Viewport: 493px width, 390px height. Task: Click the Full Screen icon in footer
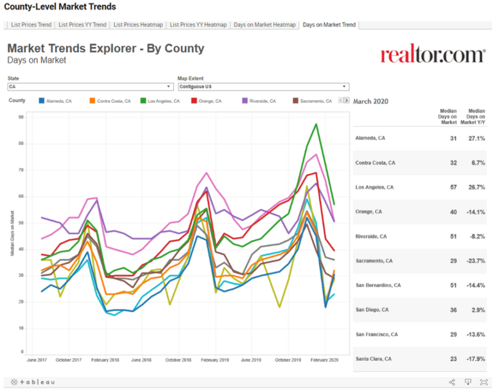tap(483, 382)
